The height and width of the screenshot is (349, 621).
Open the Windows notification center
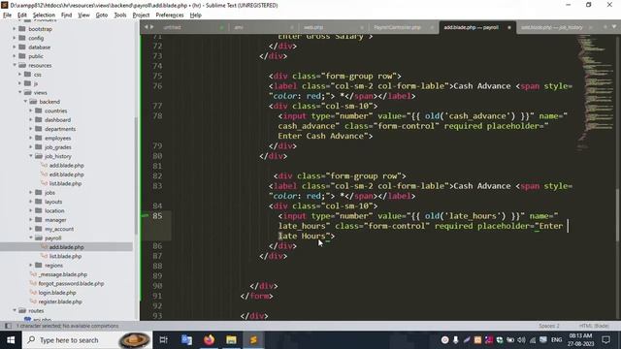pyautogui.click(x=605, y=340)
